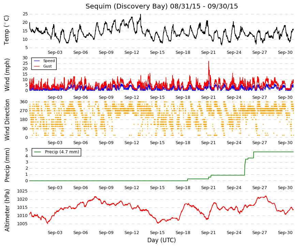Click the Precip (mm) axis label
The image size is (297, 247).
[7, 165]
